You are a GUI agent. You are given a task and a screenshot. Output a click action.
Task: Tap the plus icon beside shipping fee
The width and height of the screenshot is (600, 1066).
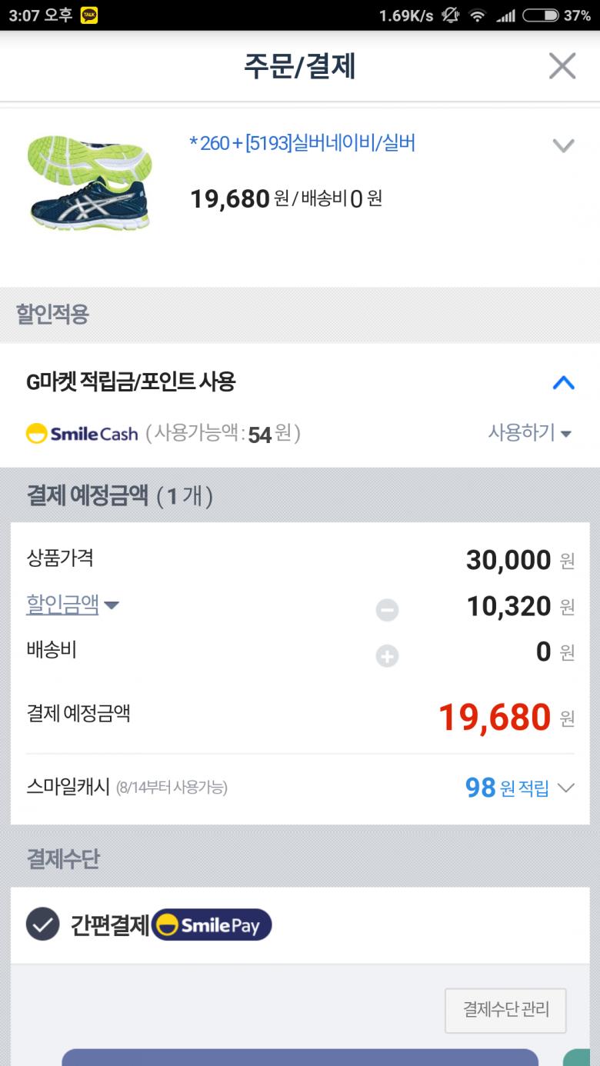click(387, 656)
